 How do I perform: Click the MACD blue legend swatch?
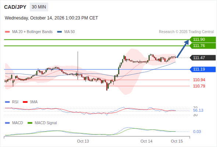pyautogui.click(x=7, y=123)
